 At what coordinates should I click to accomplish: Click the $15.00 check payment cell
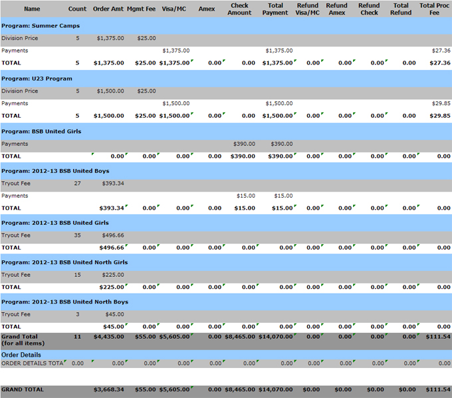(246, 196)
